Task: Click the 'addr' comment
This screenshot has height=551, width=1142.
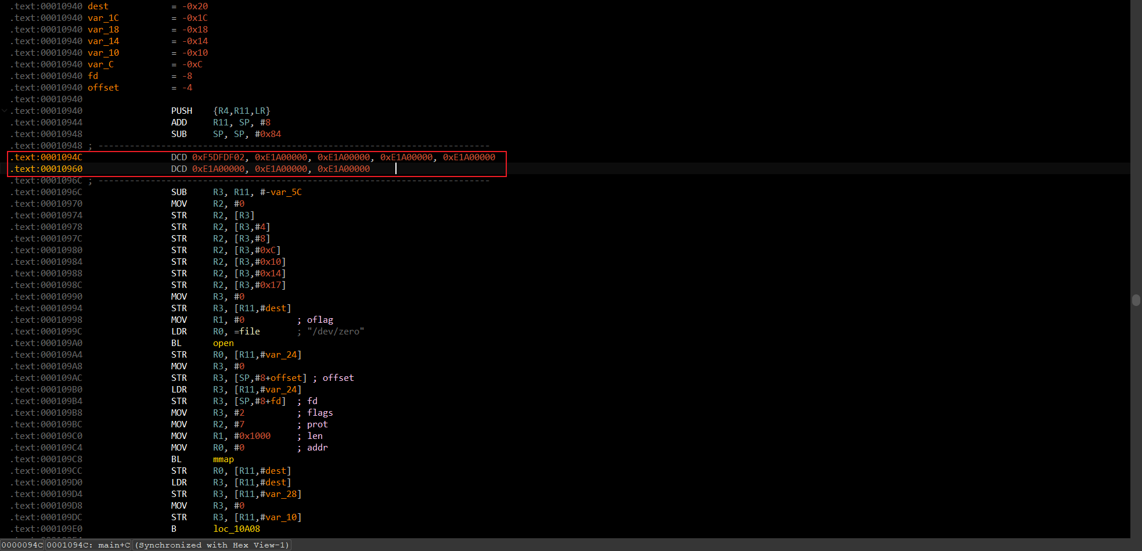Action: click(318, 448)
